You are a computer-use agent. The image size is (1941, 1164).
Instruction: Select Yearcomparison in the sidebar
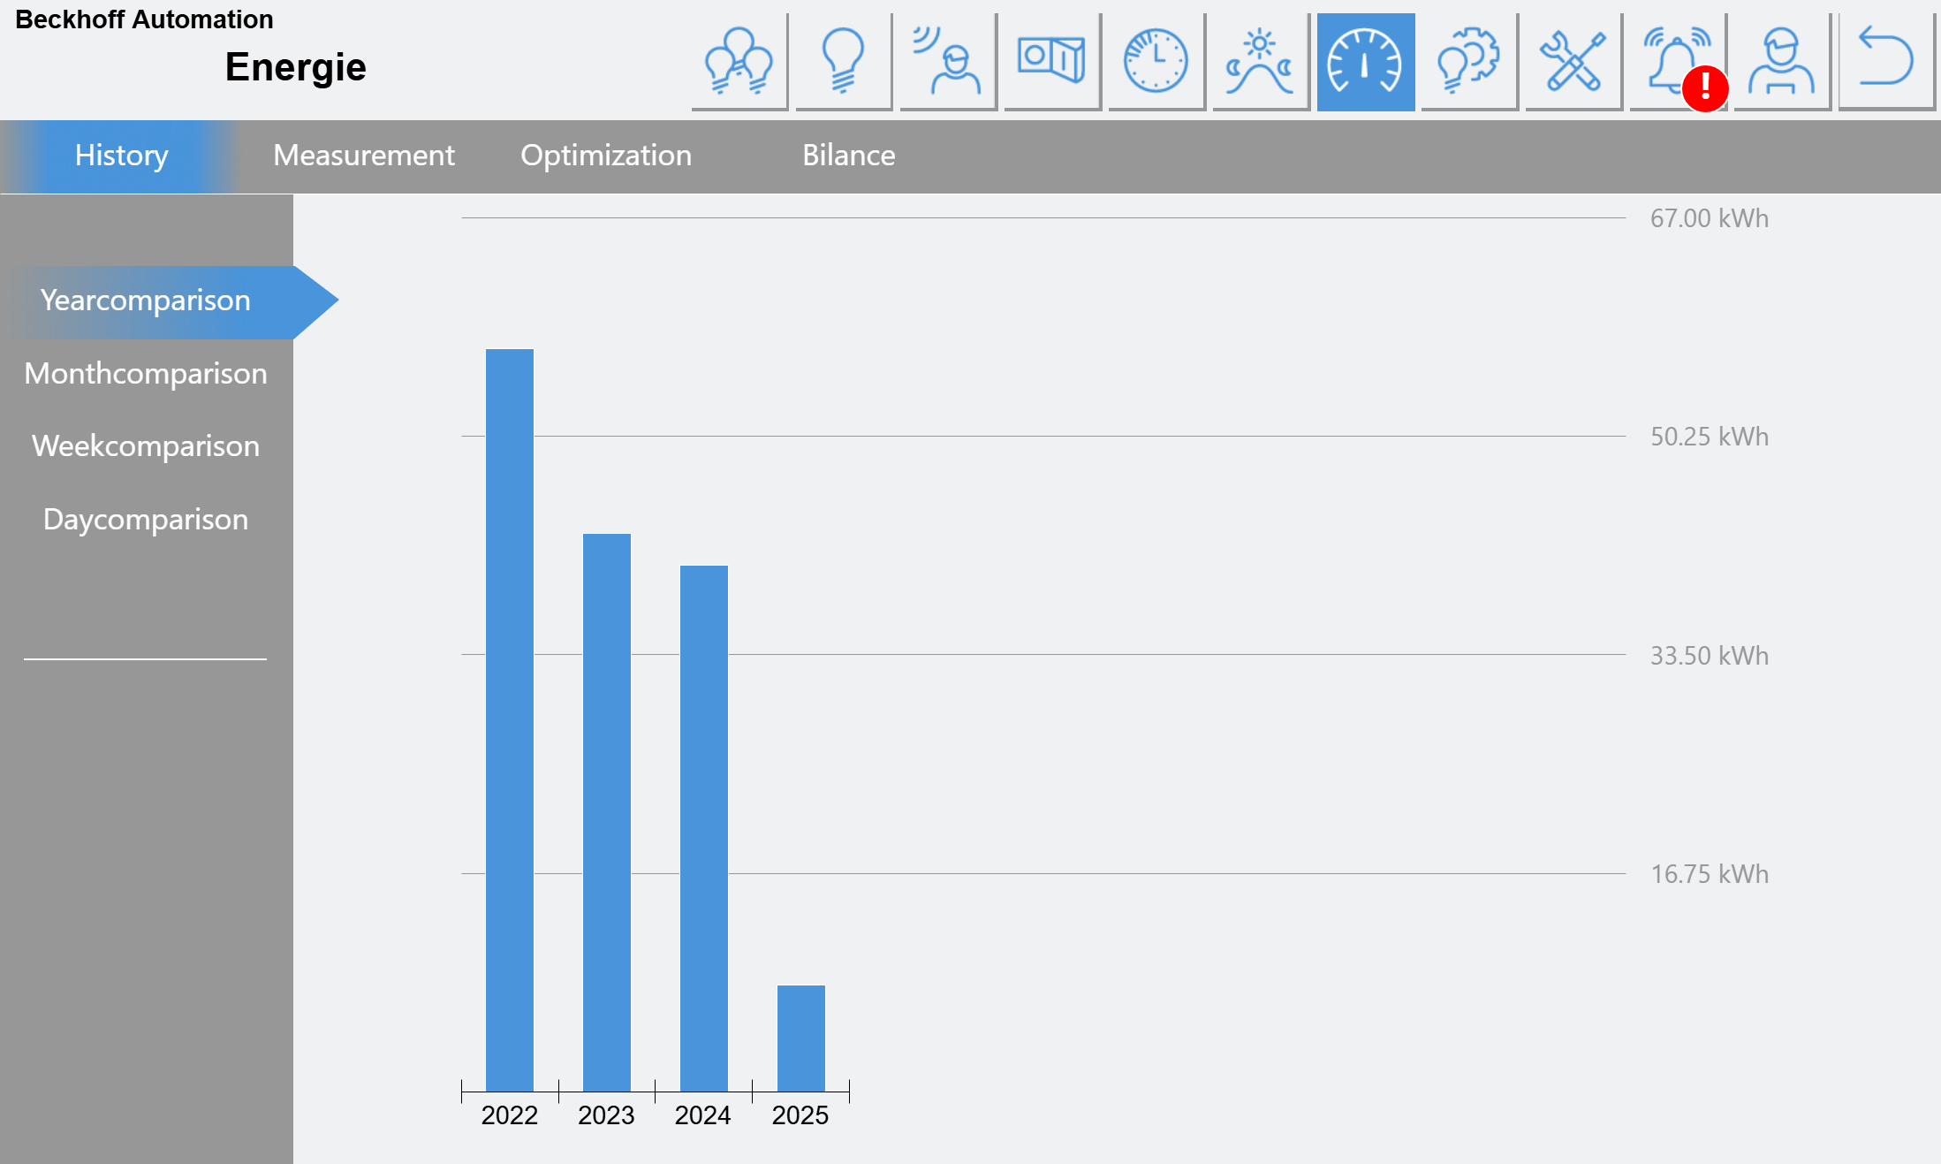tap(146, 301)
